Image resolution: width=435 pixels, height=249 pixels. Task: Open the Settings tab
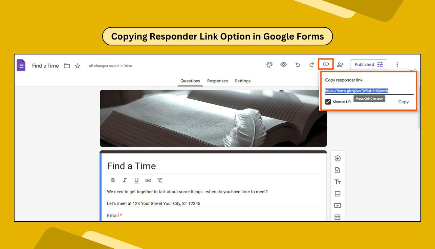coord(242,81)
